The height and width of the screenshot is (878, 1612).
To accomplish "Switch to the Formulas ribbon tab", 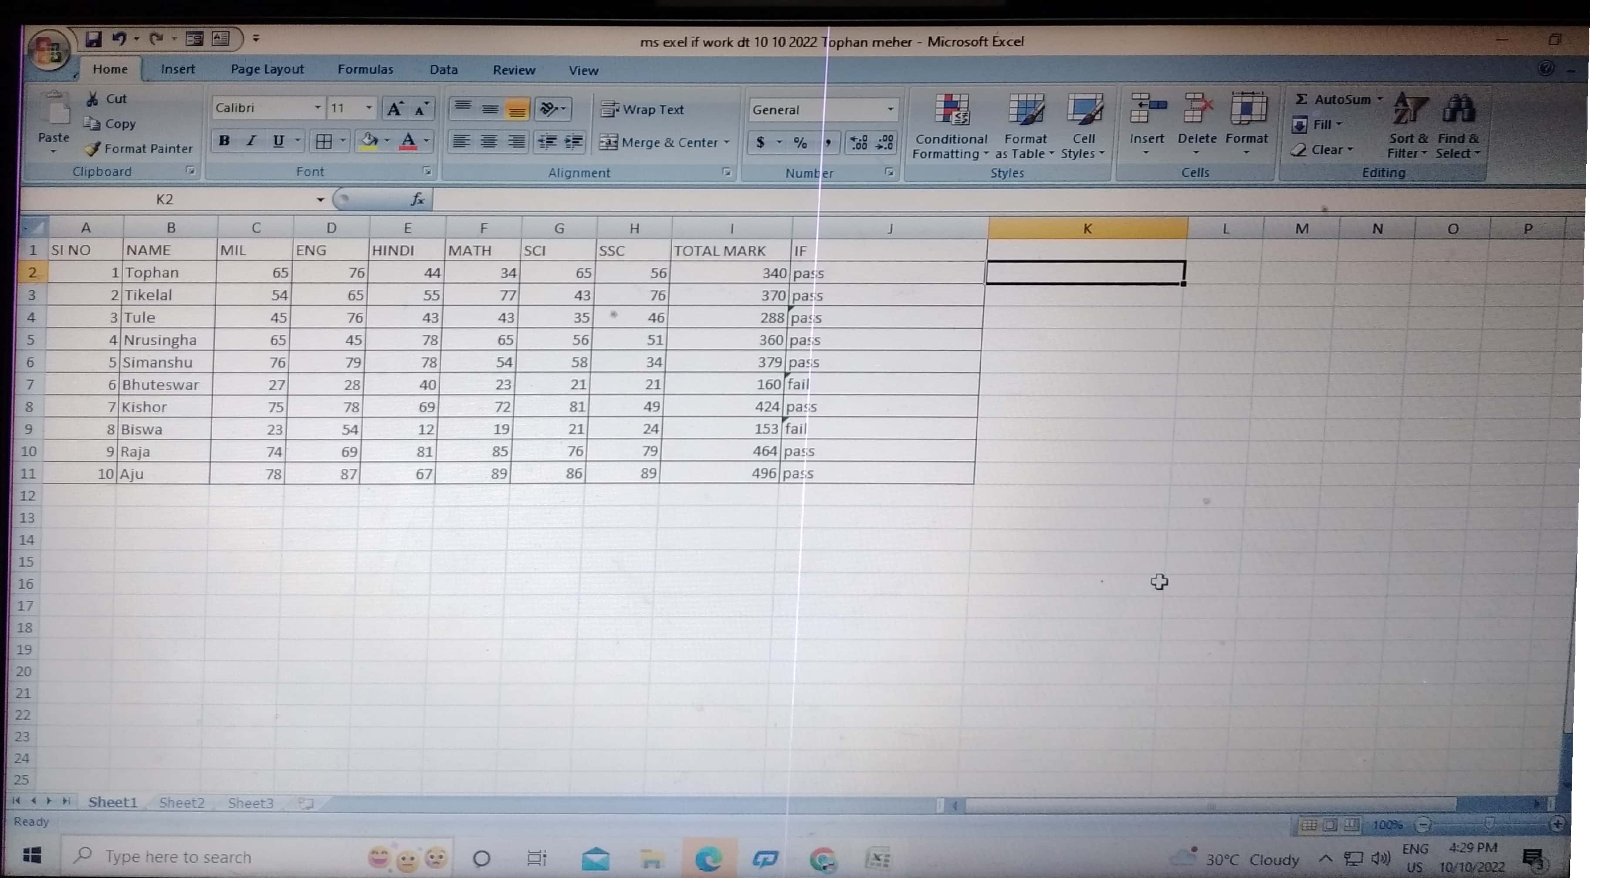I will 365,69.
